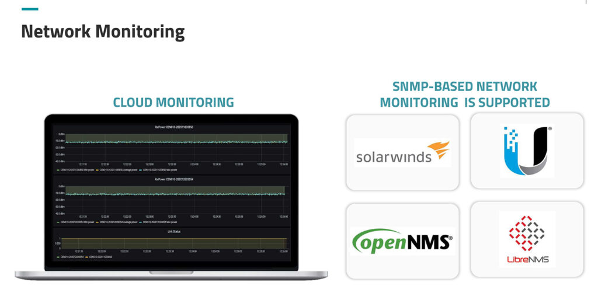The height and width of the screenshot is (296, 598).
Task: Toggle yellow CEN010 legend in Link Status panel
Action: pos(100,257)
